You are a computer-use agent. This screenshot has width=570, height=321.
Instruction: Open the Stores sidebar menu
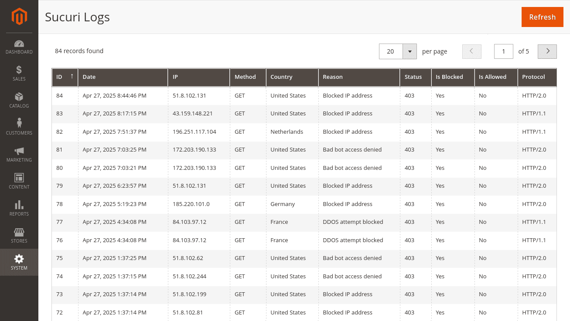[19, 236]
